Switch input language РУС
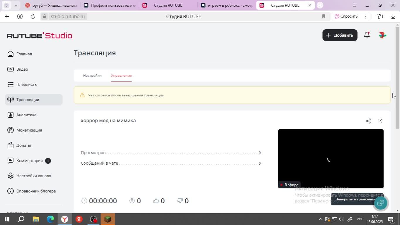Image resolution: width=400 pixels, height=225 pixels. pyautogui.click(x=360, y=219)
